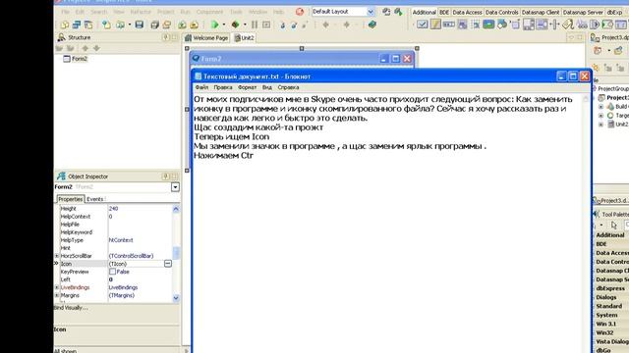Open the BDE component palette tab
This screenshot has width=629, height=353.
pos(444,13)
